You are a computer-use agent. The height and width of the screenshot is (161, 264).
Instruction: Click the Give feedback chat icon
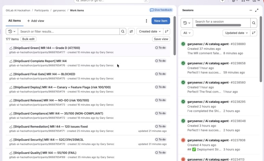coord(152,10)
